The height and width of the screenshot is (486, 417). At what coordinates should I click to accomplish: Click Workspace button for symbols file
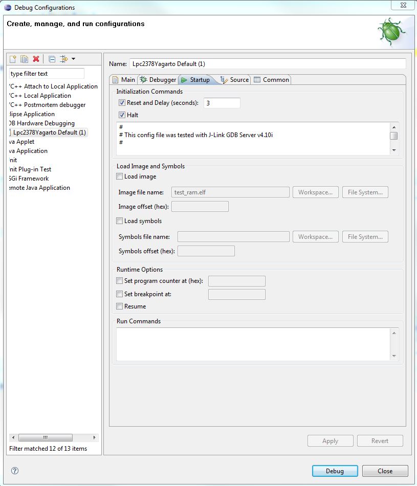tap(315, 237)
